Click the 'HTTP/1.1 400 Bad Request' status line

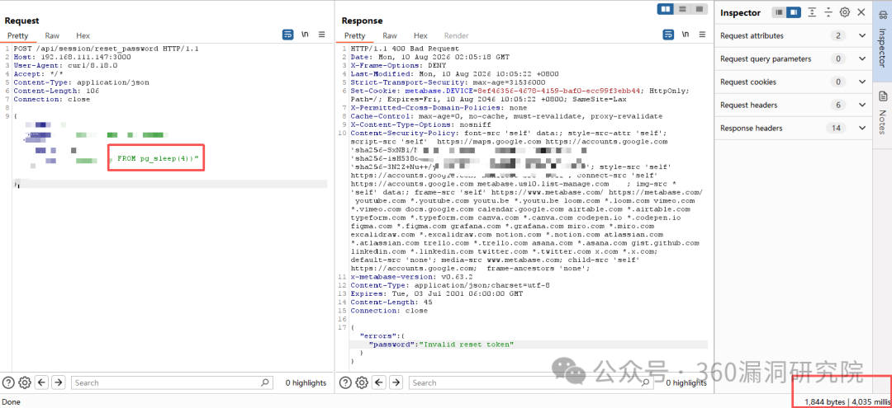[x=405, y=49]
